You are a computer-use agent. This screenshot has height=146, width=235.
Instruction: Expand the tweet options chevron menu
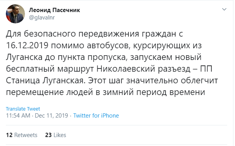pyautogui.click(x=224, y=9)
